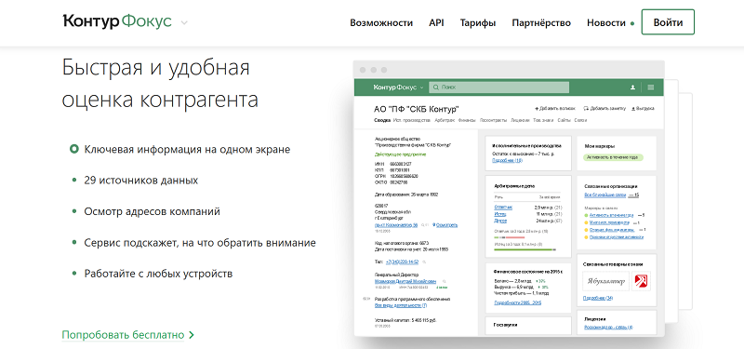Switch to the Госконтракты tab
This screenshot has width=744, height=349.
pos(494,121)
